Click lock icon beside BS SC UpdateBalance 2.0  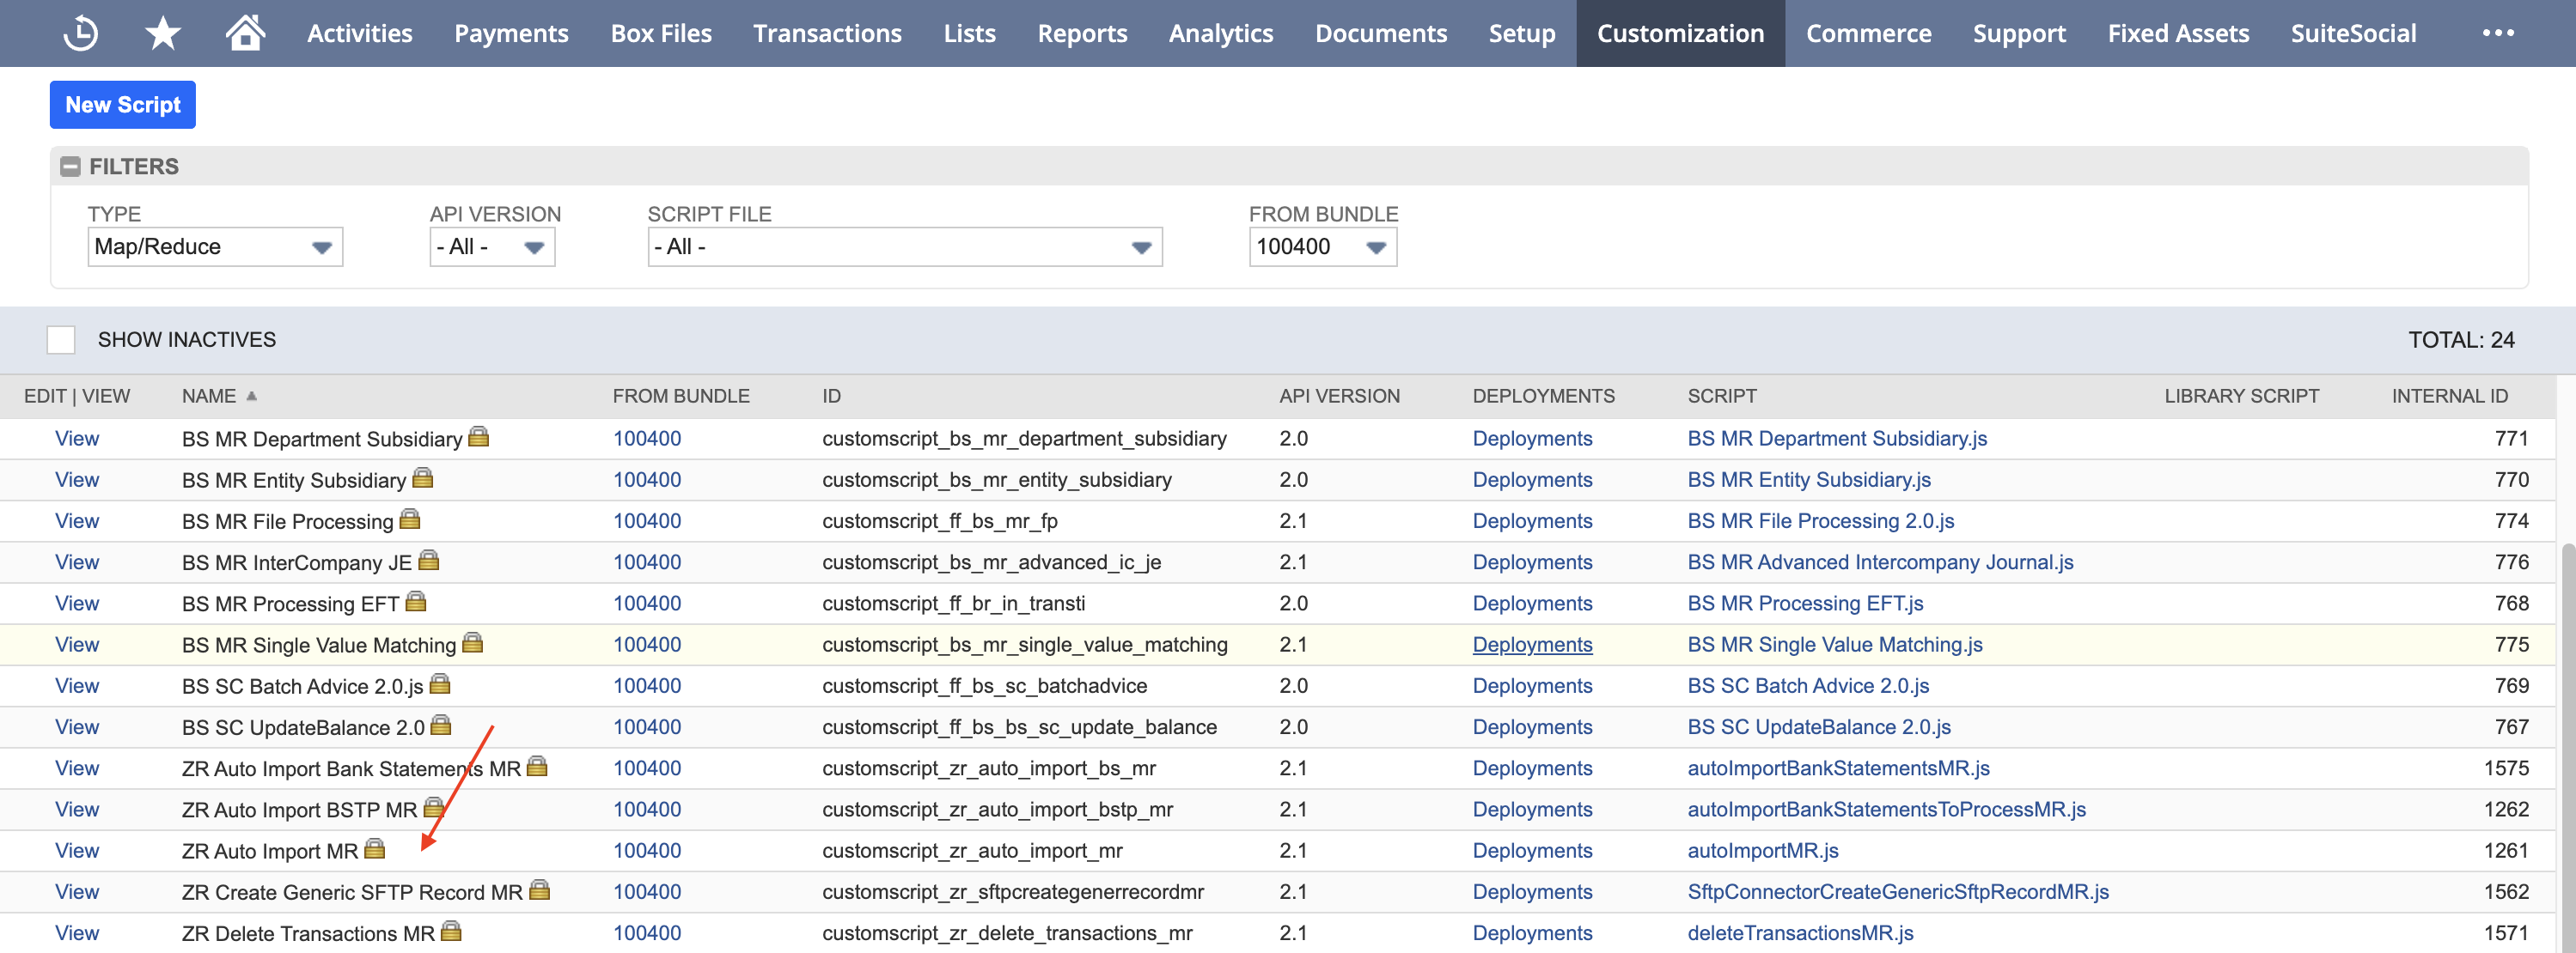[x=441, y=725]
